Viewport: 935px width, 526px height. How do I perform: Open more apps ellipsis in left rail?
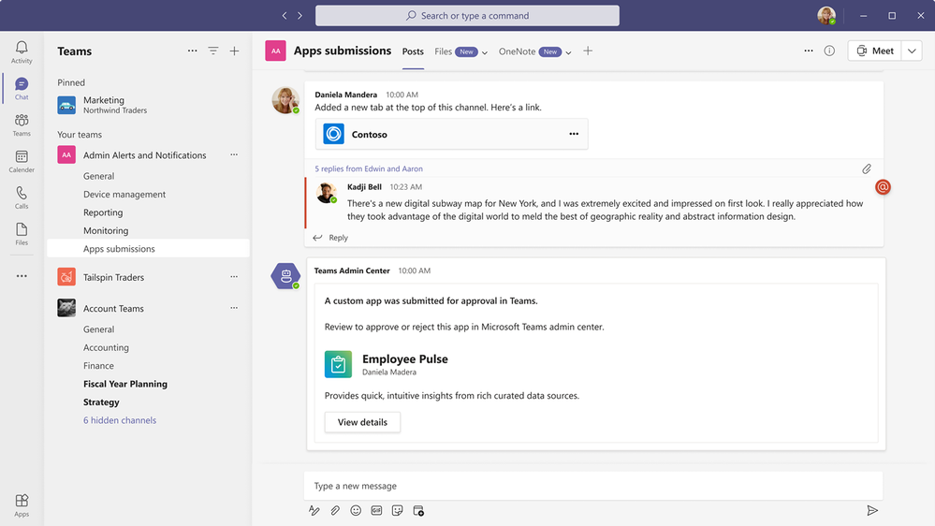(22, 276)
